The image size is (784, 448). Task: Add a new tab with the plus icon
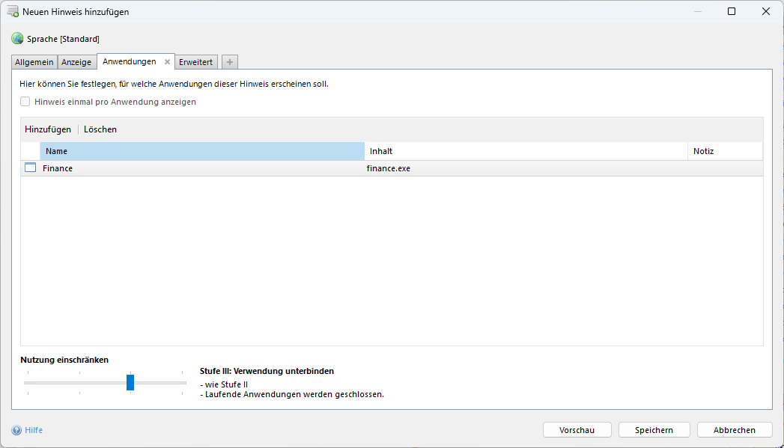coord(230,62)
